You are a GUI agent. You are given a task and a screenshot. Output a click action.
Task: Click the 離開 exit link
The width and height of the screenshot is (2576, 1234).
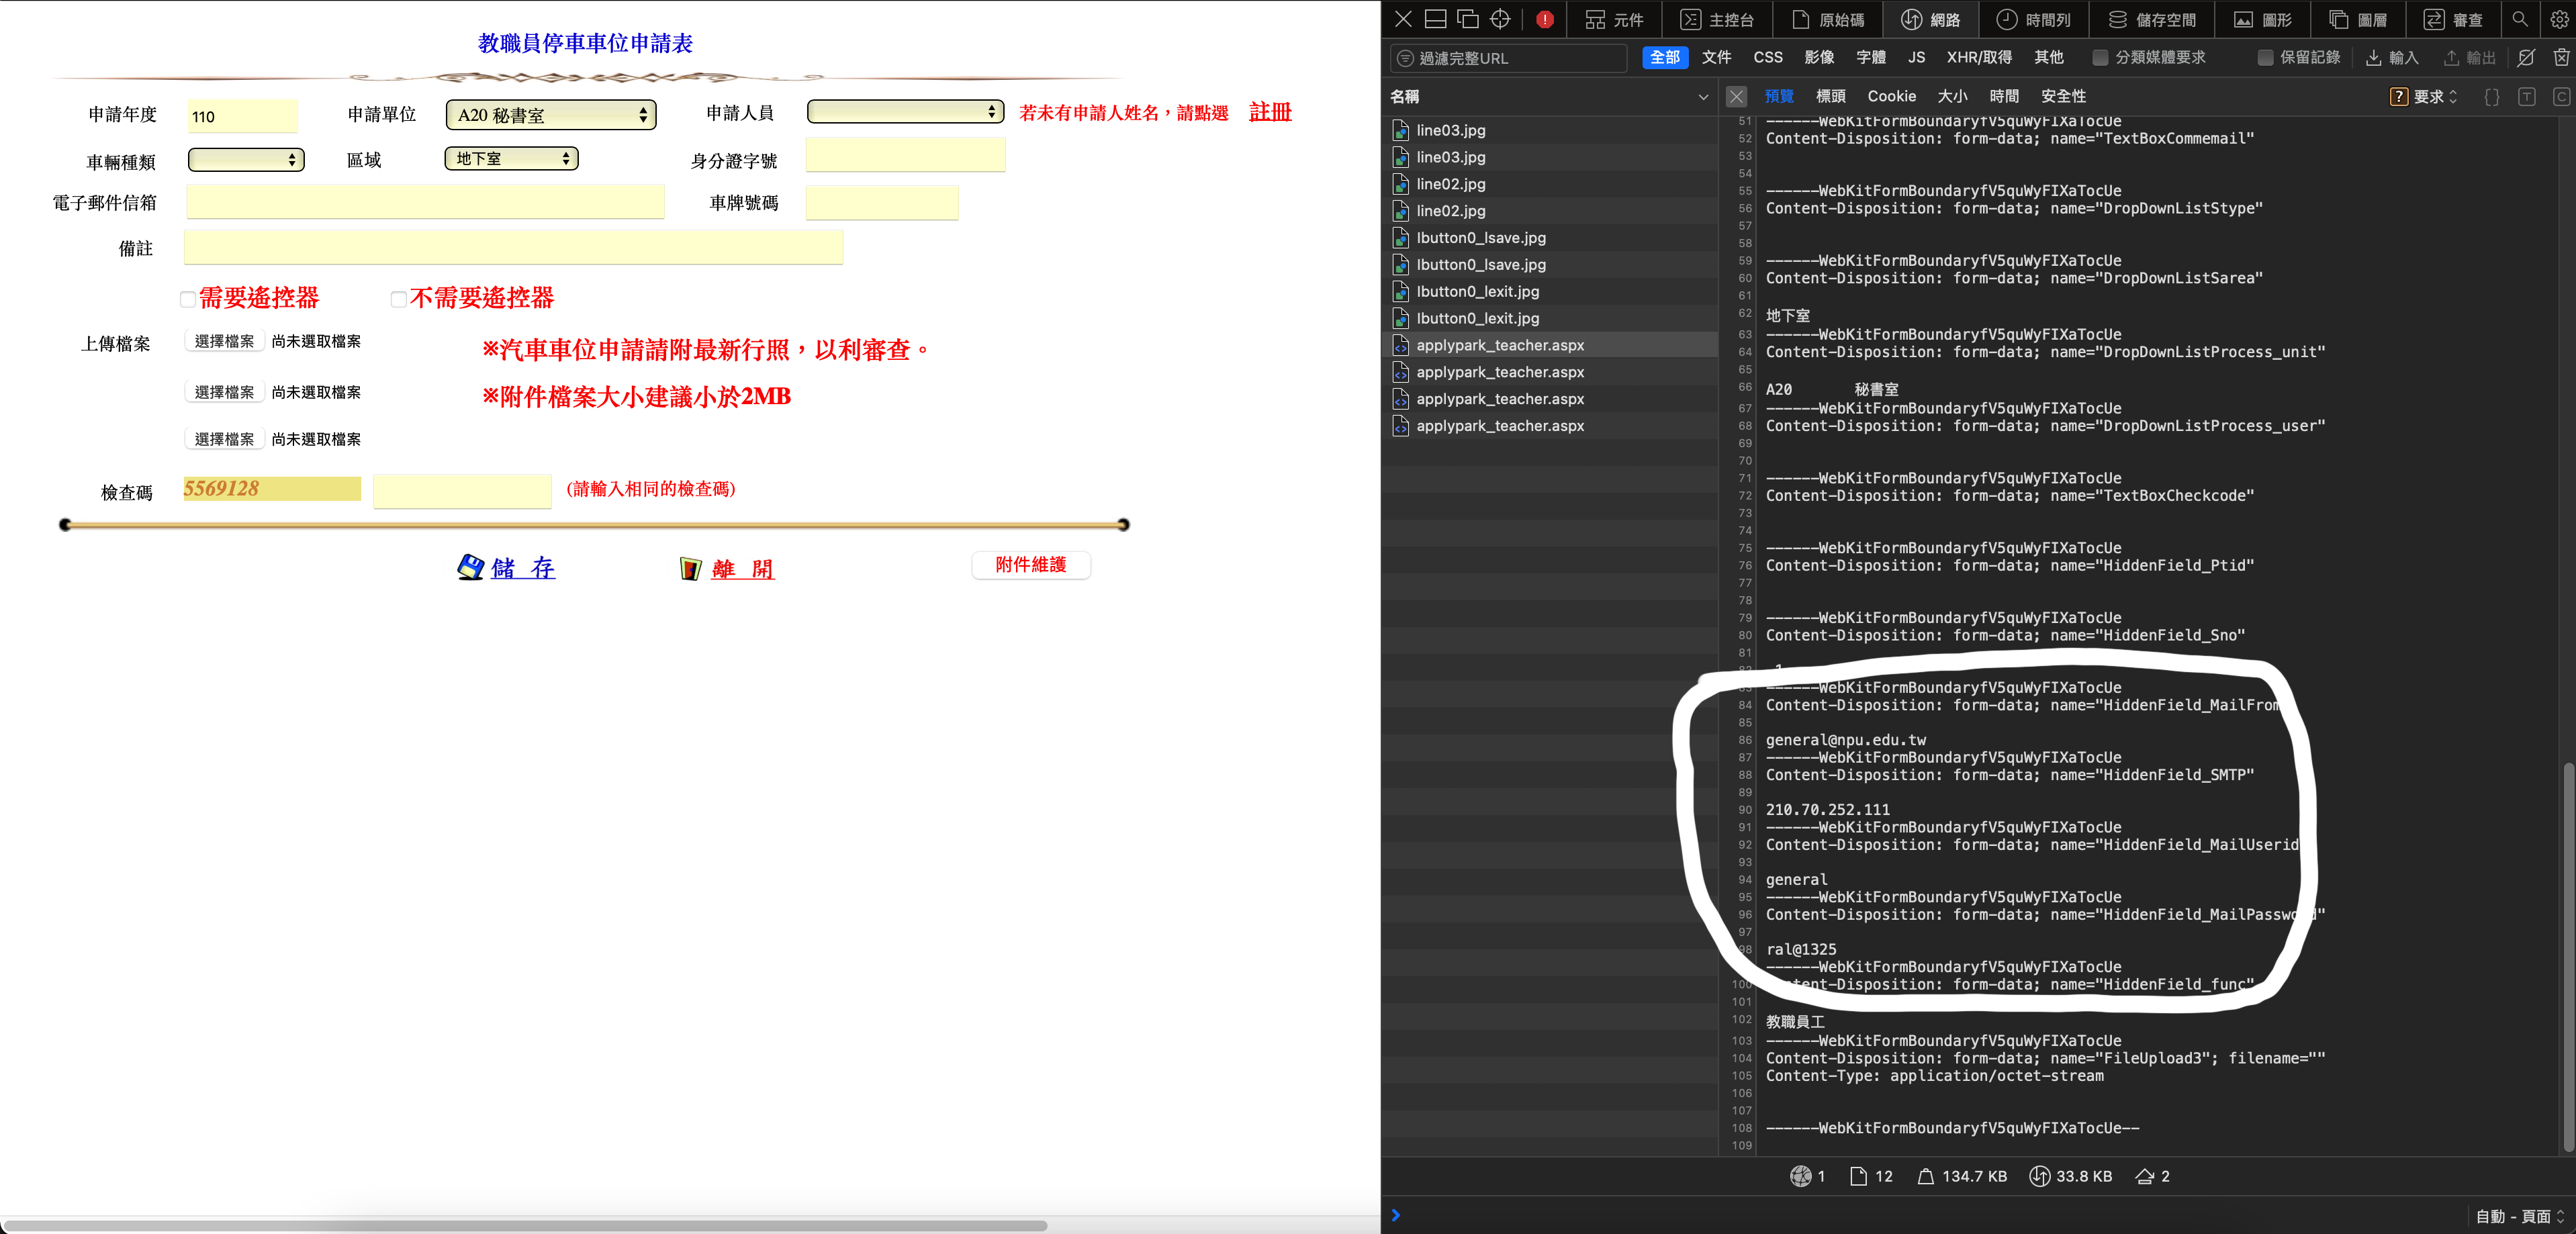[x=743, y=569]
